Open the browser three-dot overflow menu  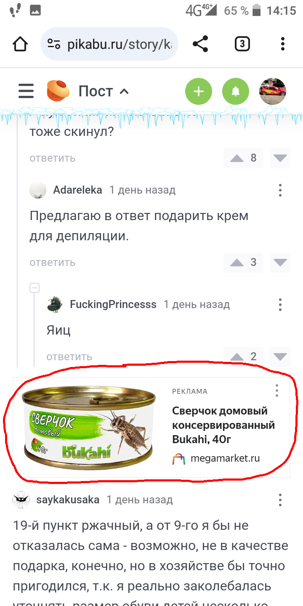coord(283,44)
